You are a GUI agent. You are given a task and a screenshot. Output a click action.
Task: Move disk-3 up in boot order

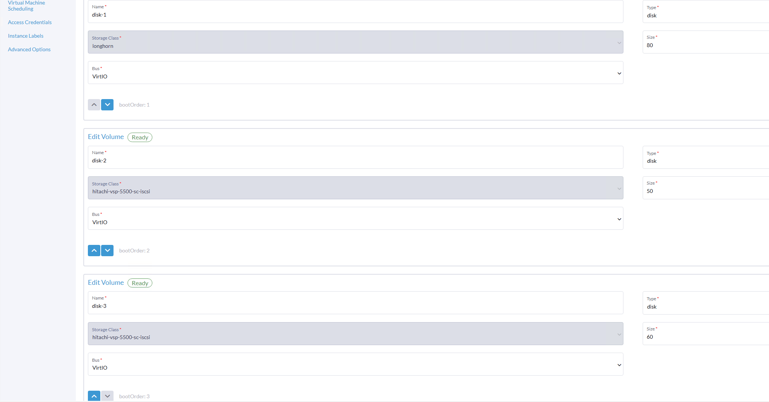point(94,396)
